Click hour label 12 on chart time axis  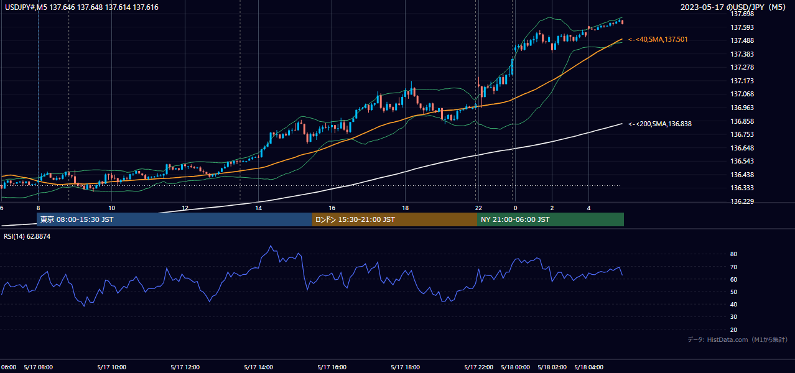(185, 208)
